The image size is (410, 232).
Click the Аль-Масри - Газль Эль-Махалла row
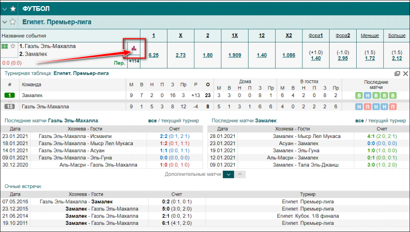(101, 165)
